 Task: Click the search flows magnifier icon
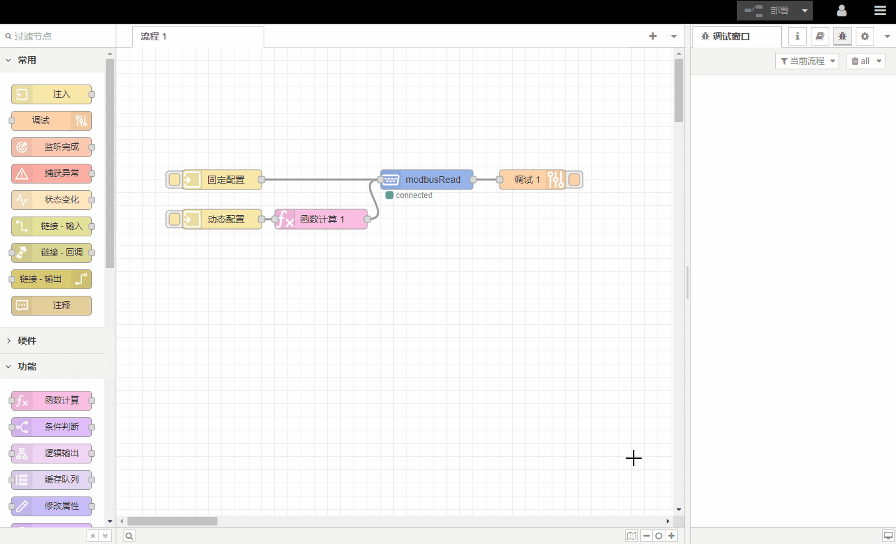(x=130, y=536)
